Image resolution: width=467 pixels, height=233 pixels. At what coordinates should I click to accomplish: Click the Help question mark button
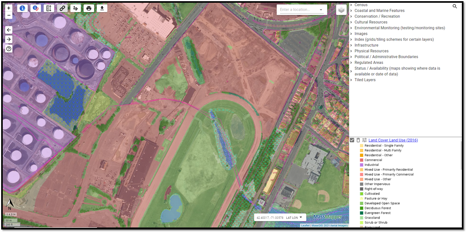9,49
